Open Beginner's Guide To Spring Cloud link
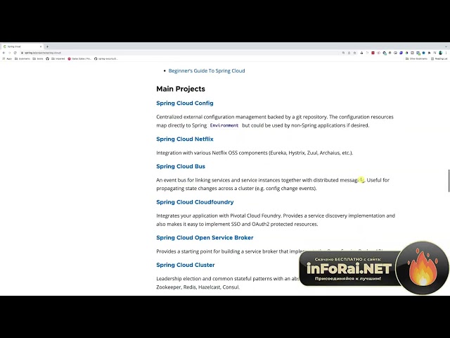450x338 pixels. point(207,70)
